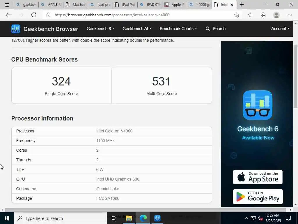Click the 6 W TDP value
Image resolution: width=298 pixels, height=224 pixels.
pyautogui.click(x=100, y=169)
